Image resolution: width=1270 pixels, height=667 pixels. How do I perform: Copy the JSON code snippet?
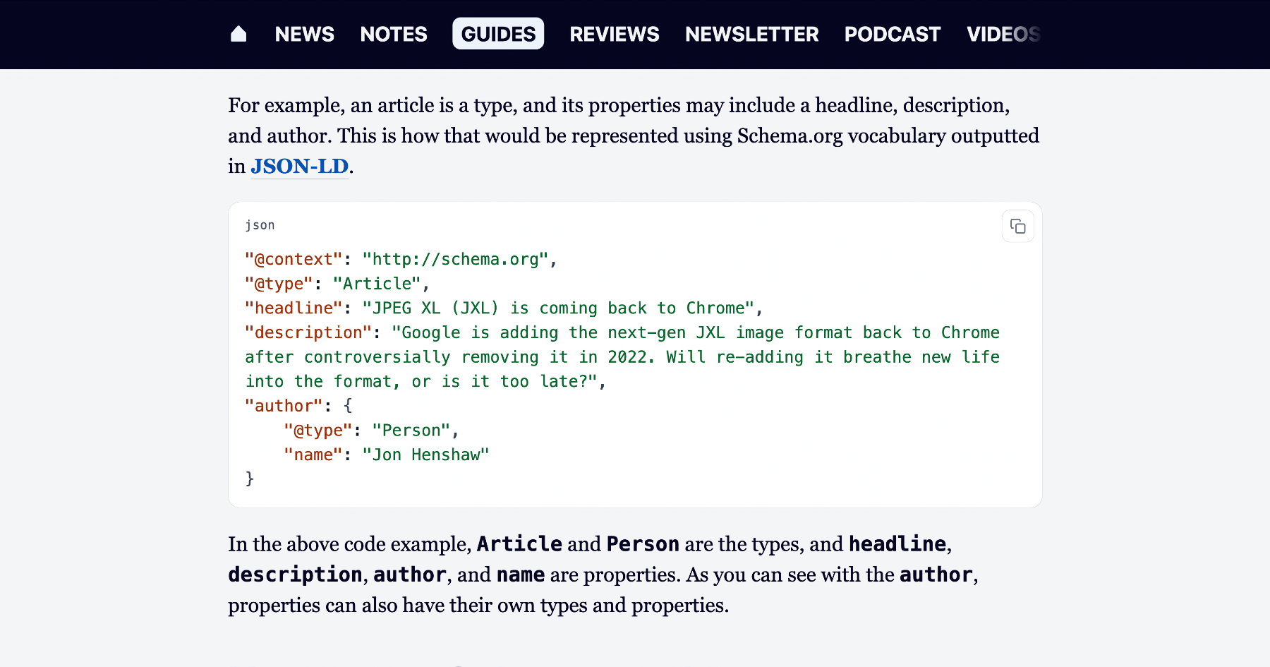tap(1017, 226)
